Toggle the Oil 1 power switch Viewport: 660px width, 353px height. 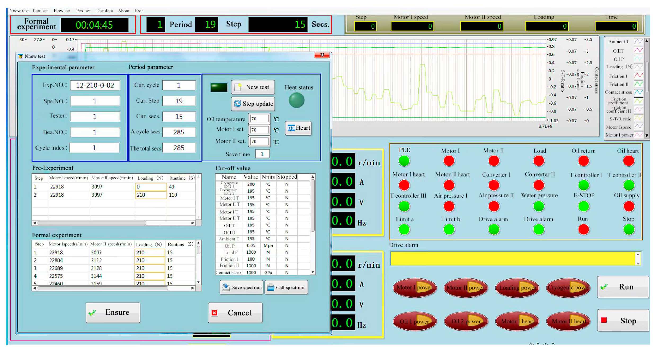point(414,321)
